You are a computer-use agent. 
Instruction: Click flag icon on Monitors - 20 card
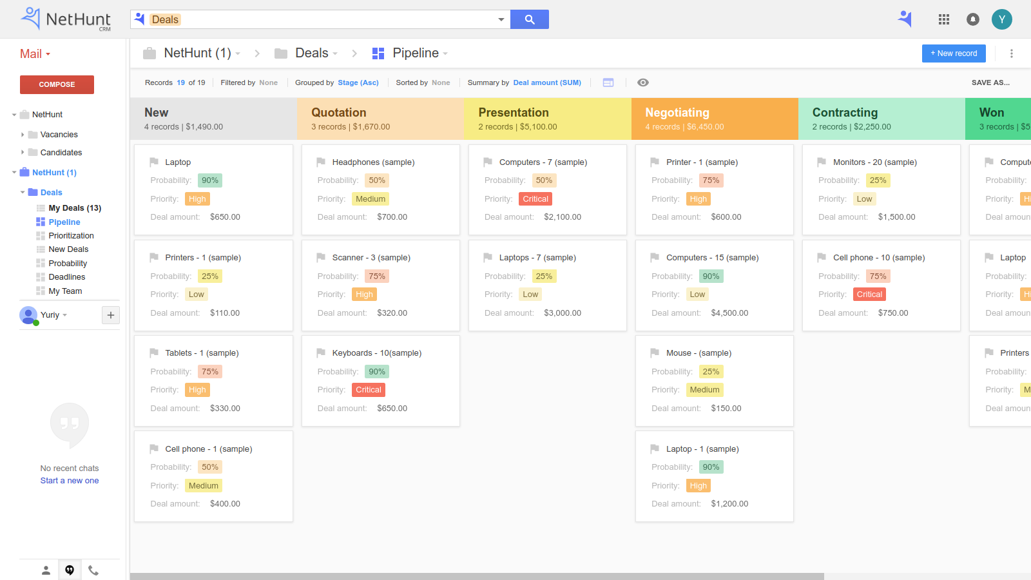click(822, 162)
